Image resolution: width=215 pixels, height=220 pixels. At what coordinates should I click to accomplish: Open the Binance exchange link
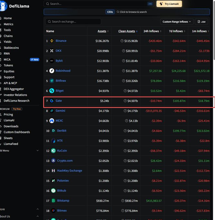point(61,41)
